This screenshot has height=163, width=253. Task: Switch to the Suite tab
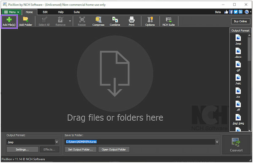click(x=77, y=12)
